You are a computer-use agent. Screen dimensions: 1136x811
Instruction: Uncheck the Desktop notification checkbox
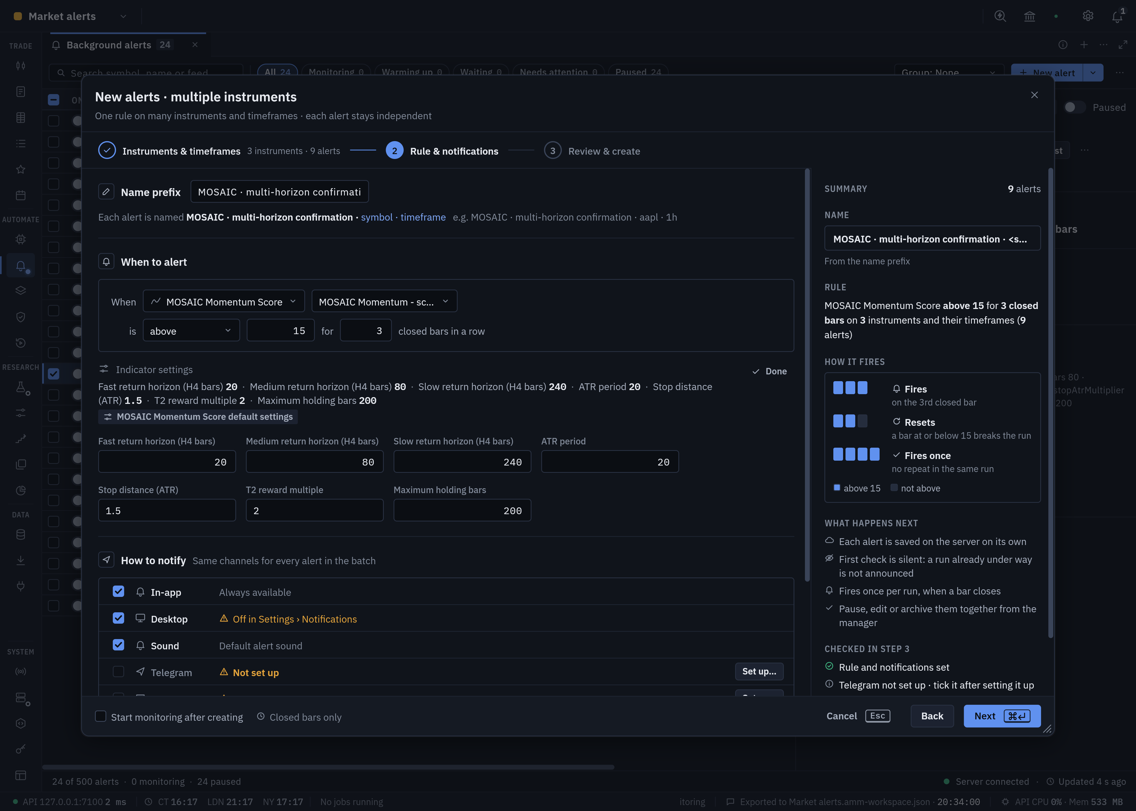point(118,618)
